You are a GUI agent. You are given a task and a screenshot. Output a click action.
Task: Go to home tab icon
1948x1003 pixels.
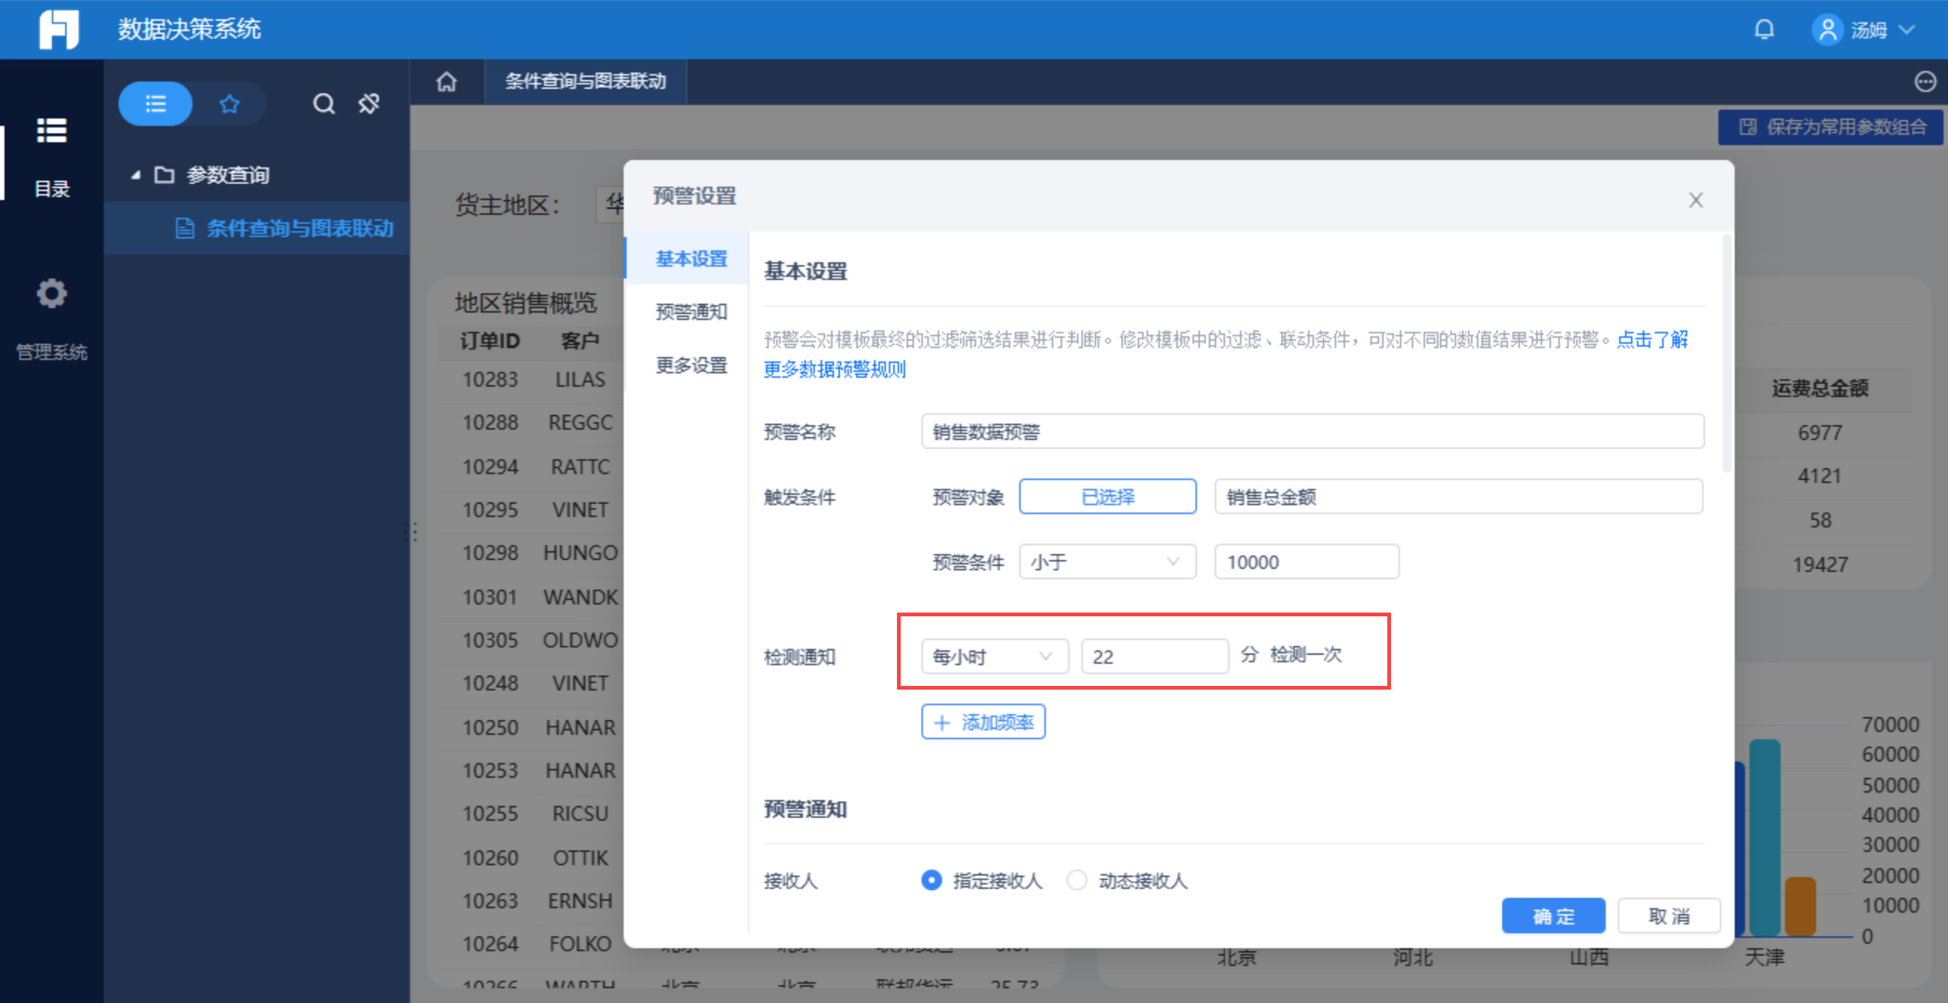pos(446,81)
